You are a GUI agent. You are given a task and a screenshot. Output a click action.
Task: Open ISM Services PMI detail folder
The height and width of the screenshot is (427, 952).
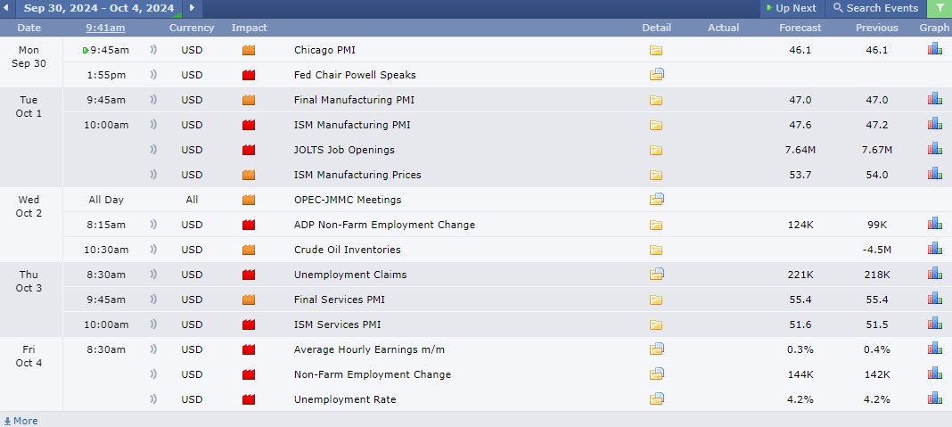656,324
